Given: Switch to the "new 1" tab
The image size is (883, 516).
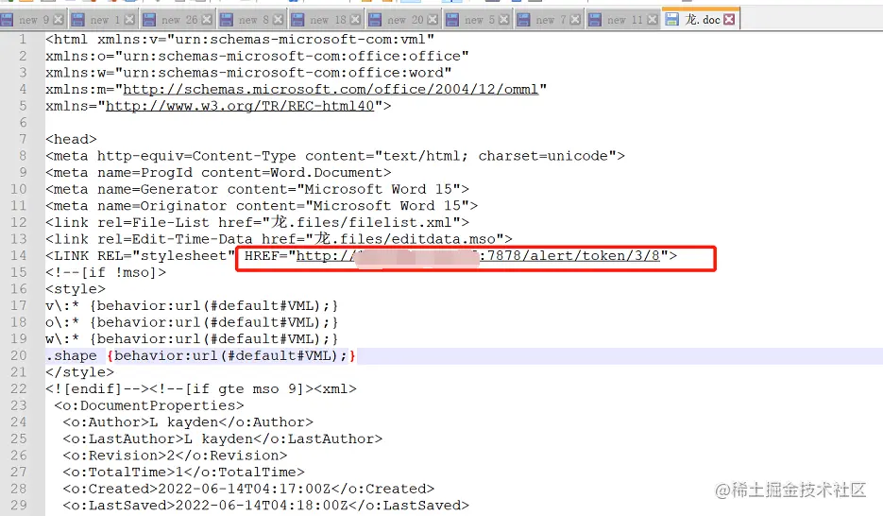Looking at the screenshot, I should tap(104, 20).
